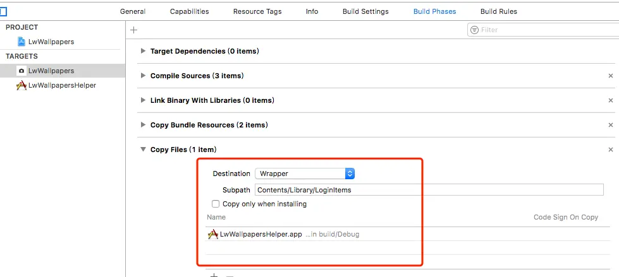Remove the Copy Bundle Resources phase
This screenshot has height=277, width=619.
click(x=610, y=125)
